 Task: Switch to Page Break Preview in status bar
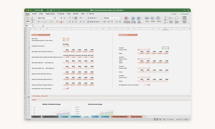pos(164,119)
